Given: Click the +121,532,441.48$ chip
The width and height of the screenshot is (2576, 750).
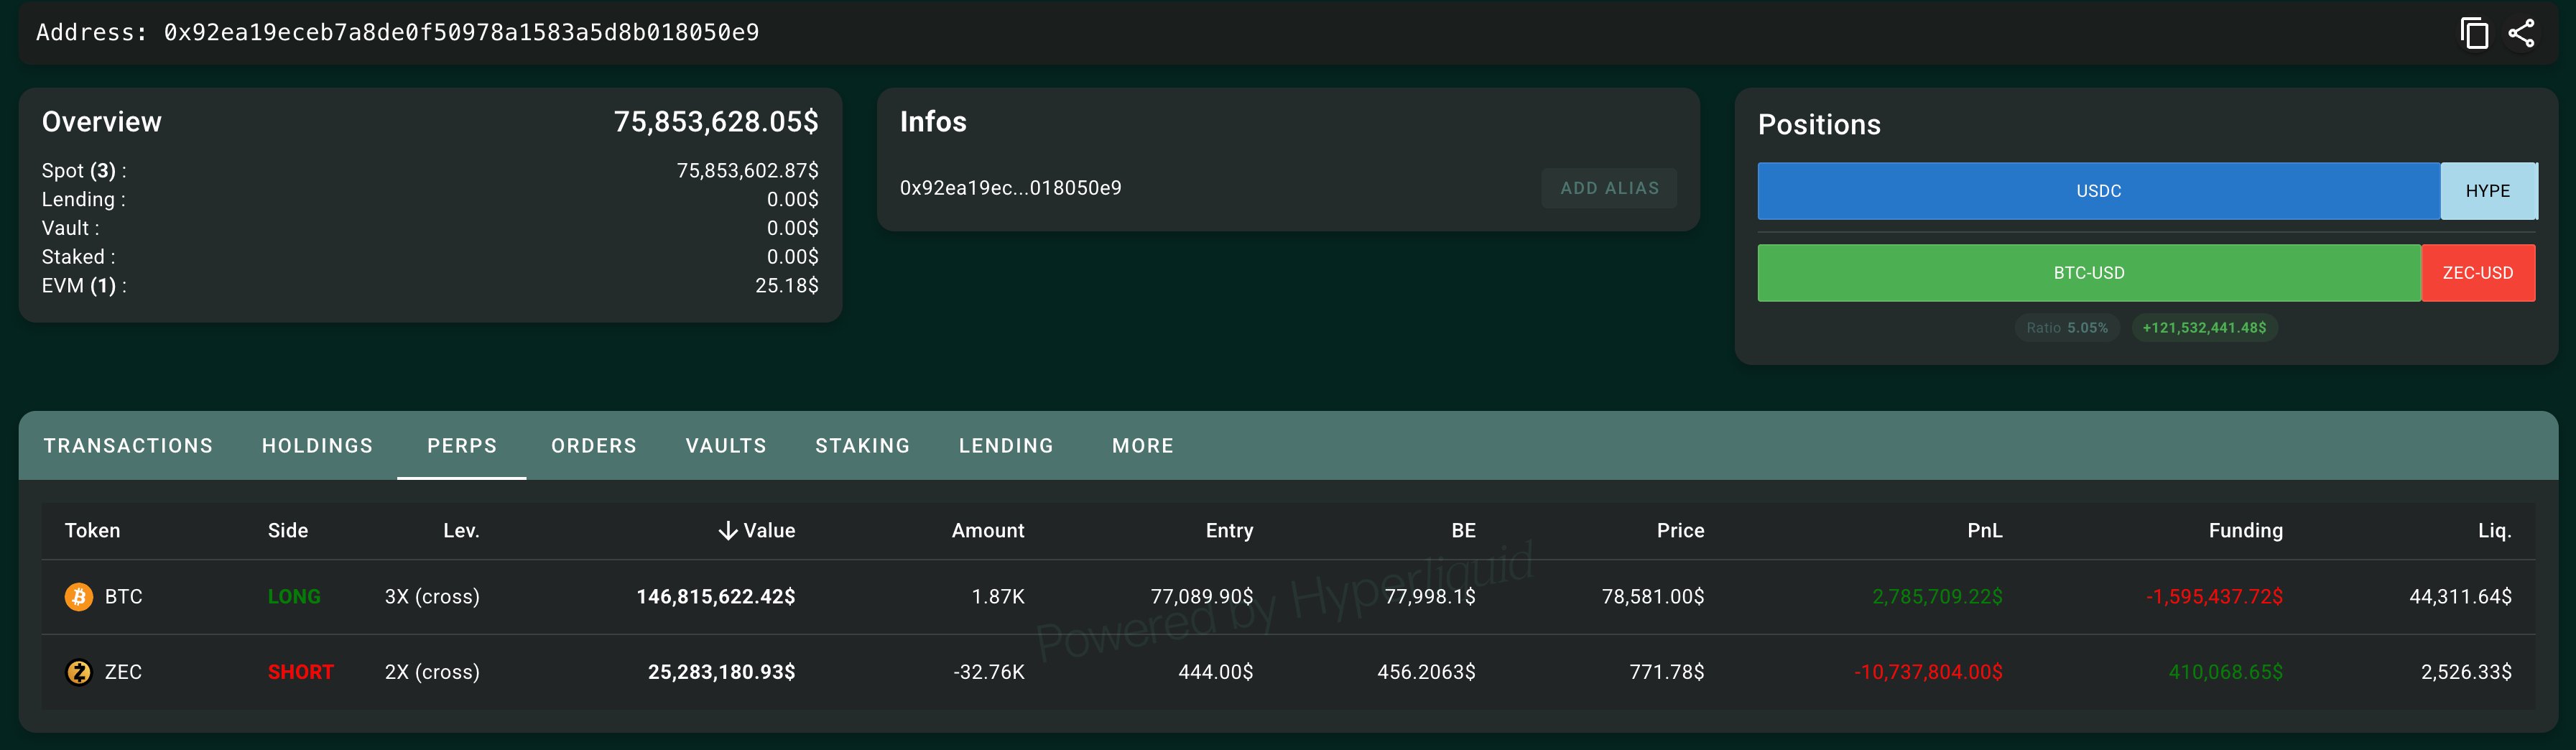Looking at the screenshot, I should [x=2204, y=328].
